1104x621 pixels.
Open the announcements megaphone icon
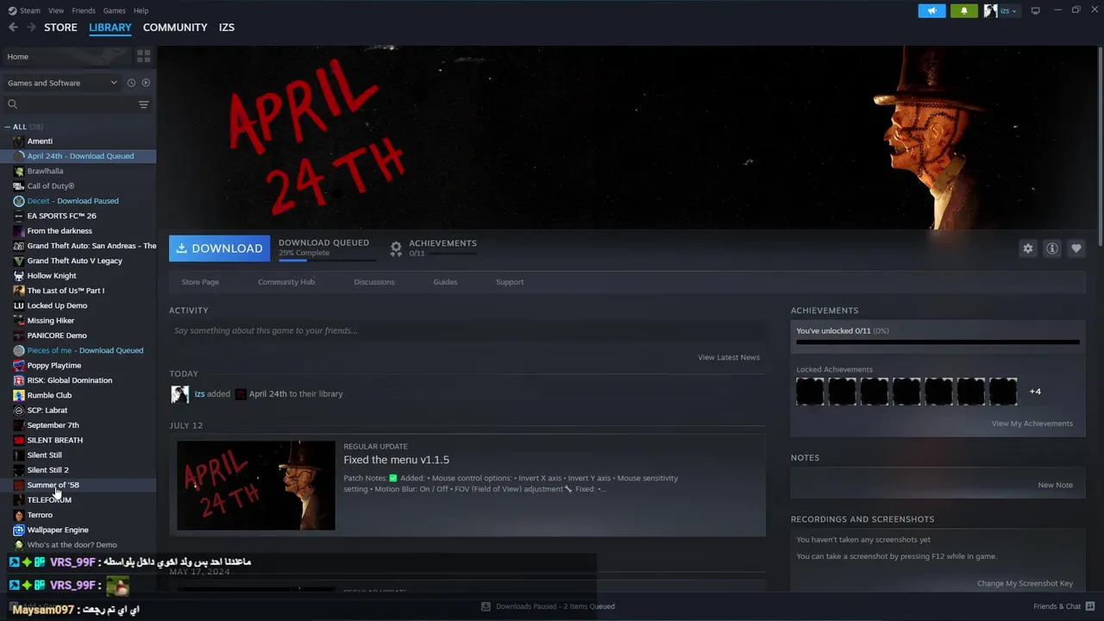click(931, 10)
